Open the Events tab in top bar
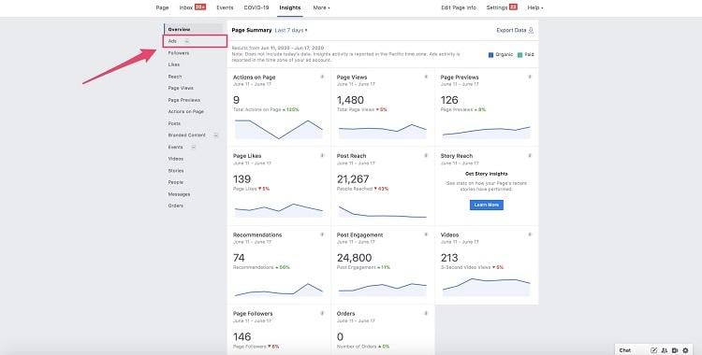702x355 pixels. point(225,7)
